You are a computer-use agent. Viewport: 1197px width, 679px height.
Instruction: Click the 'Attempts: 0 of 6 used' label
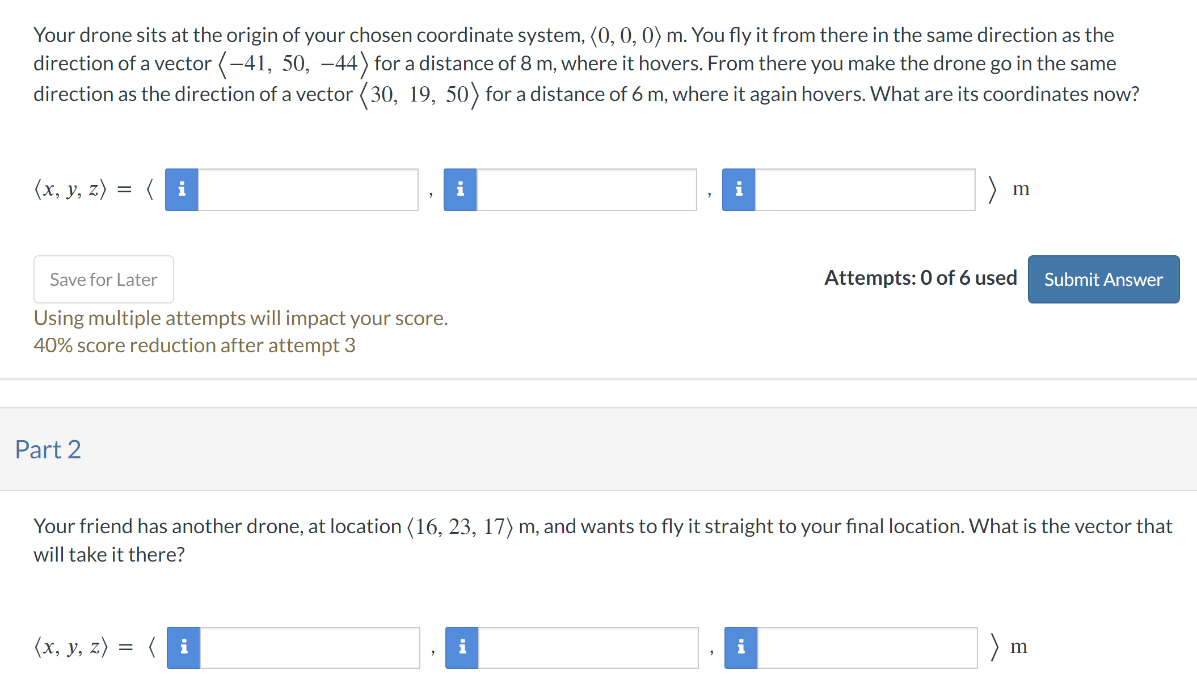pyautogui.click(x=920, y=278)
